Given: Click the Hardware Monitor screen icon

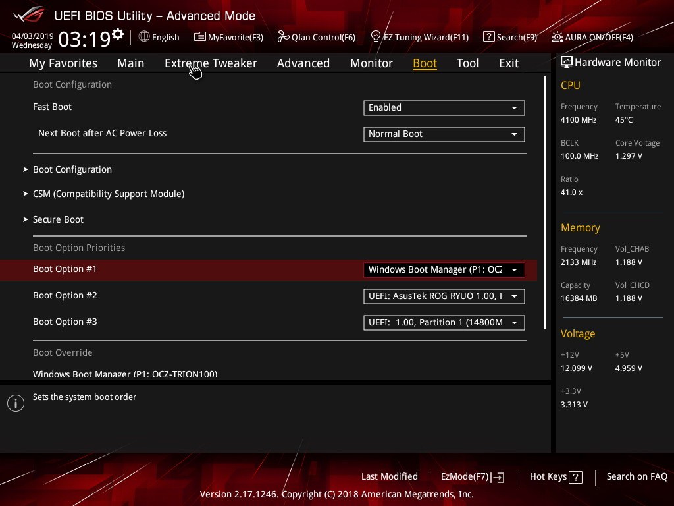Looking at the screenshot, I should 567,62.
